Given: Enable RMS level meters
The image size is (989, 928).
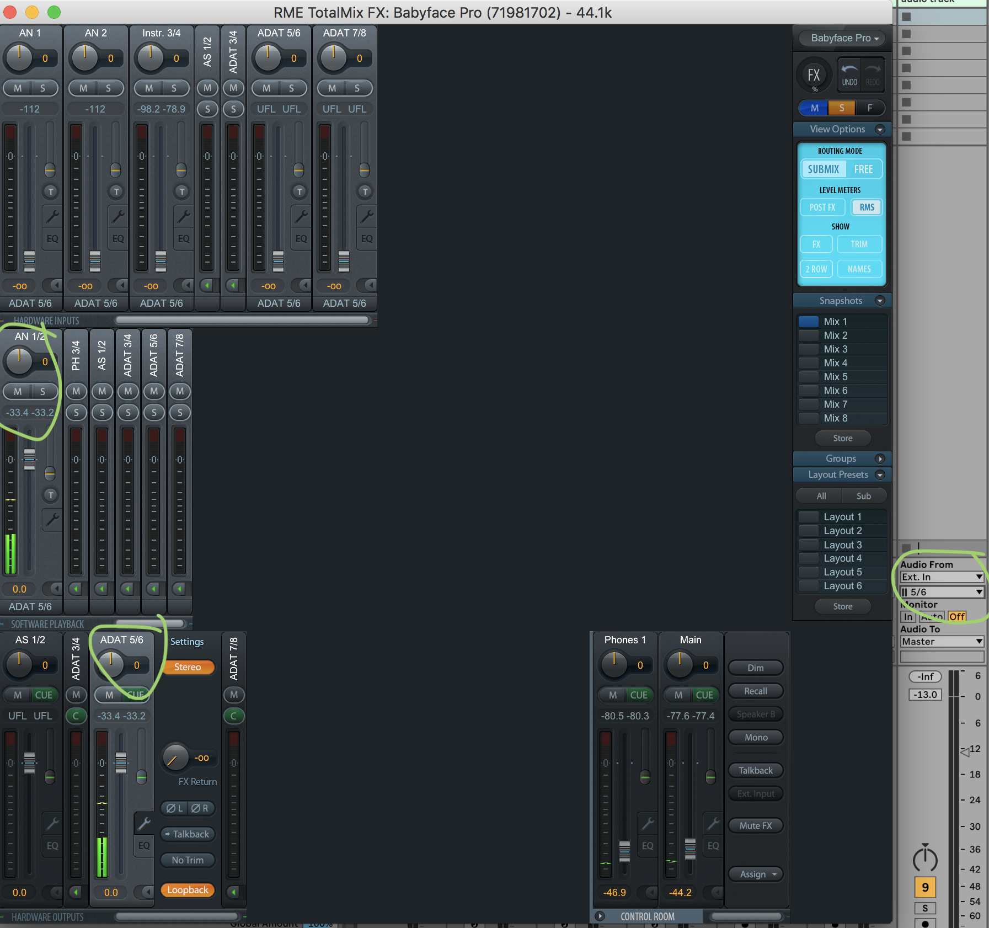Looking at the screenshot, I should [x=867, y=207].
